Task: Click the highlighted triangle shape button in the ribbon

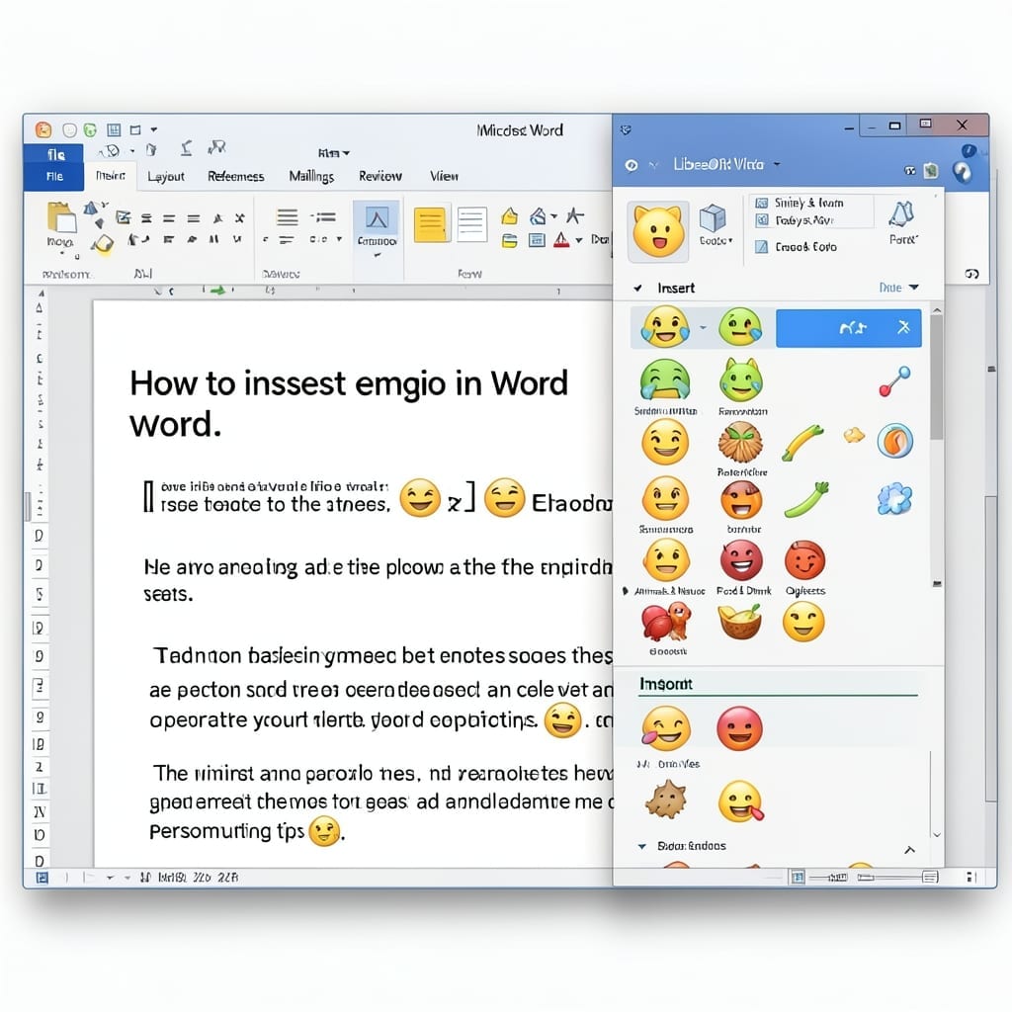Action: coord(377,218)
